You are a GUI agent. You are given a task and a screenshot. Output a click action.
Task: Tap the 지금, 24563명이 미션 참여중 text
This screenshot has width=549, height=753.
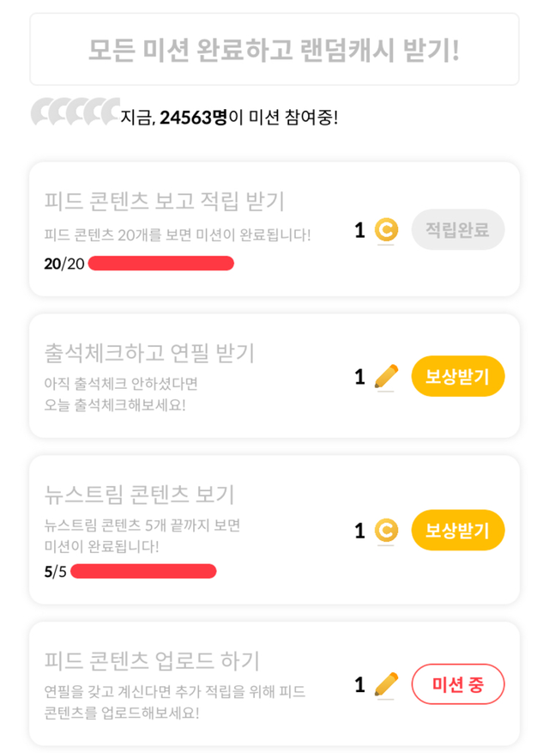pyautogui.click(x=229, y=116)
